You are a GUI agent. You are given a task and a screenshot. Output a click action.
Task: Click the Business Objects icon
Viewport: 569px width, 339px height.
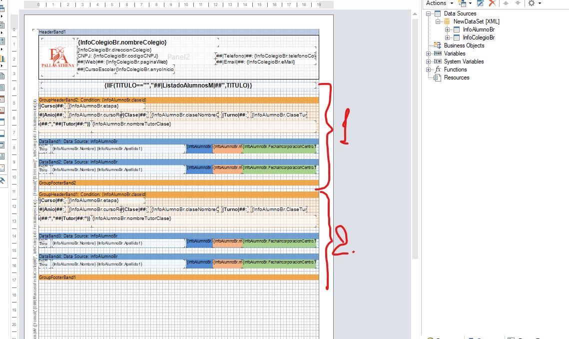438,45
